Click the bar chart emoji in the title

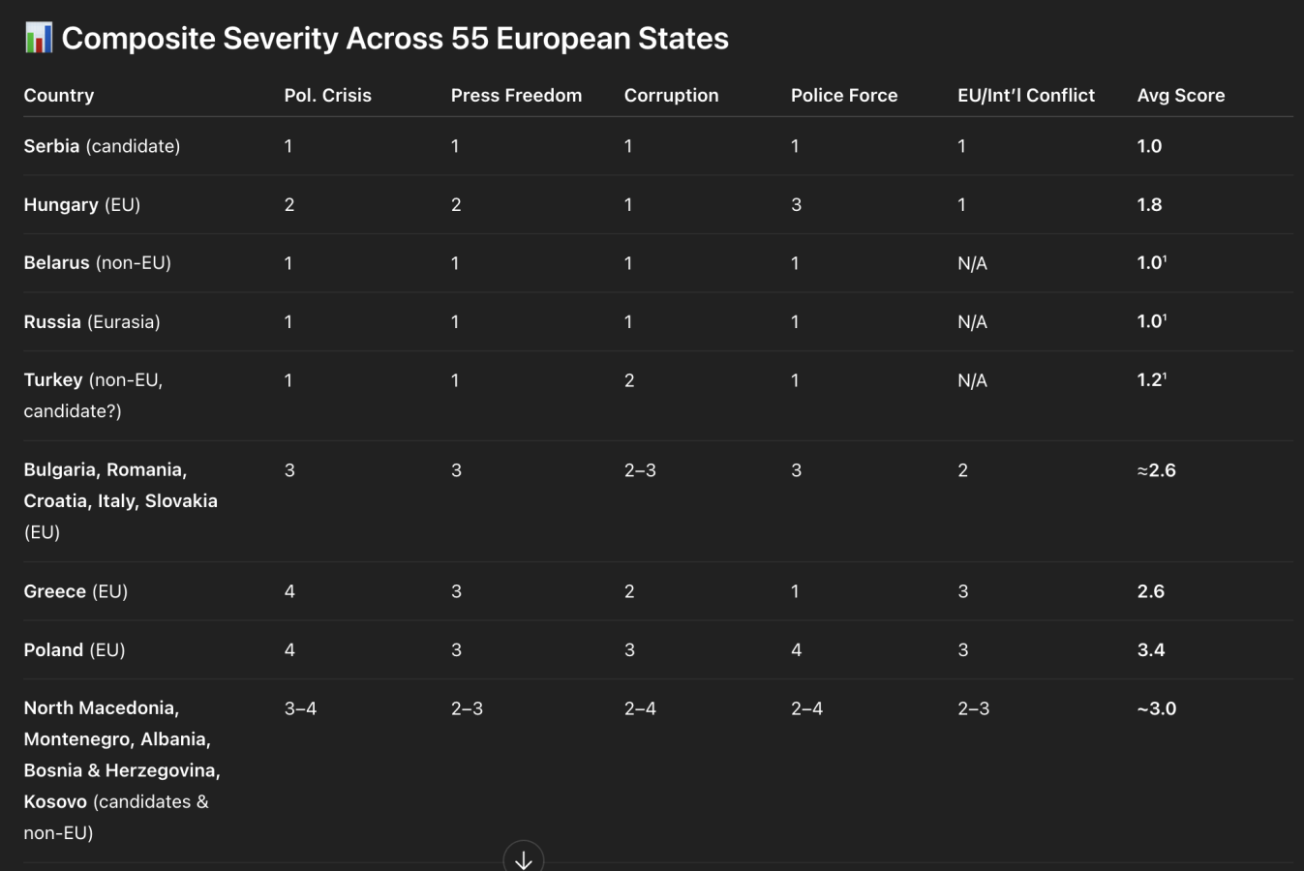39,38
